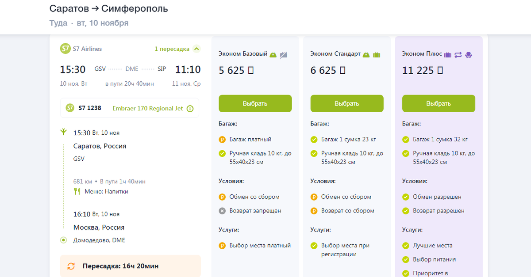Click Возврат запрещен gray cross marker

(x=222, y=211)
